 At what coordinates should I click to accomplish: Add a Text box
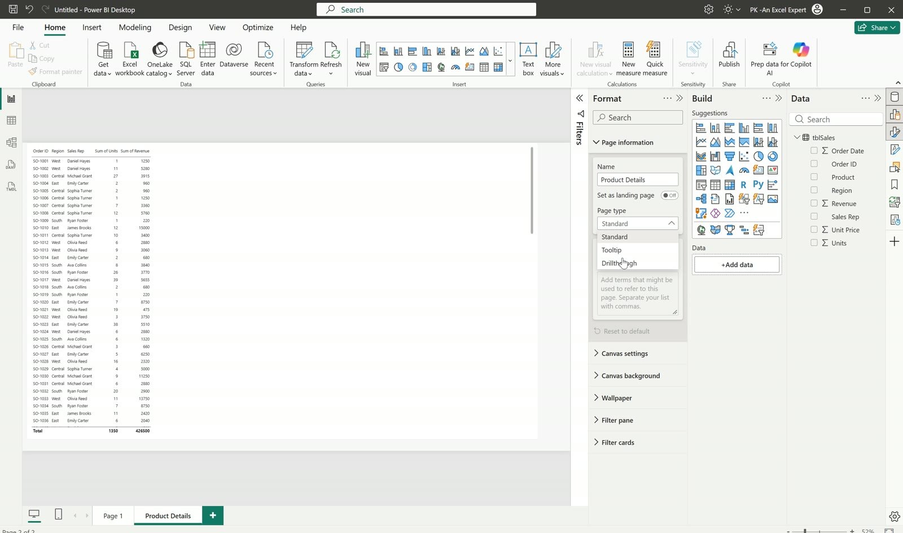[528, 59]
